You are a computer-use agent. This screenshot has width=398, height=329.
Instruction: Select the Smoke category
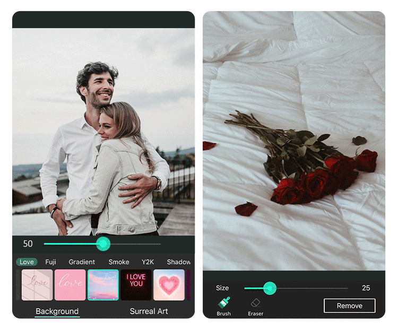point(119,262)
